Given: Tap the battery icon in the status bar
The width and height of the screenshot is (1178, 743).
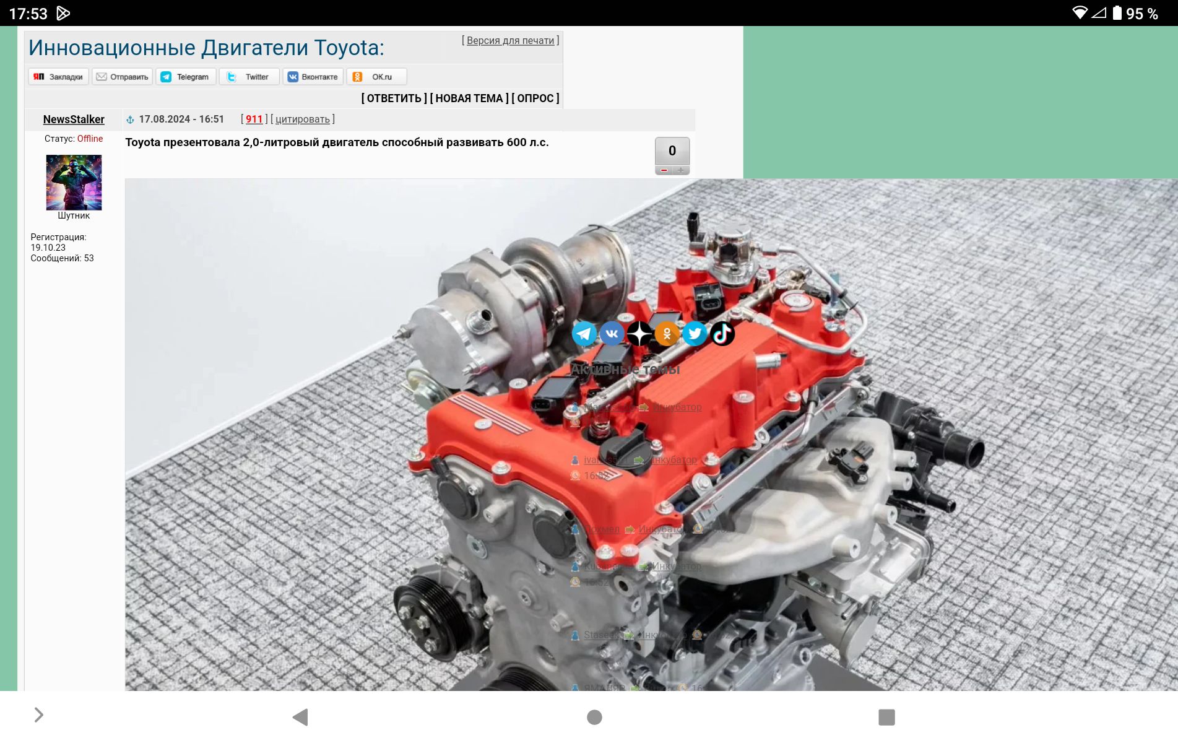Looking at the screenshot, I should [1117, 13].
